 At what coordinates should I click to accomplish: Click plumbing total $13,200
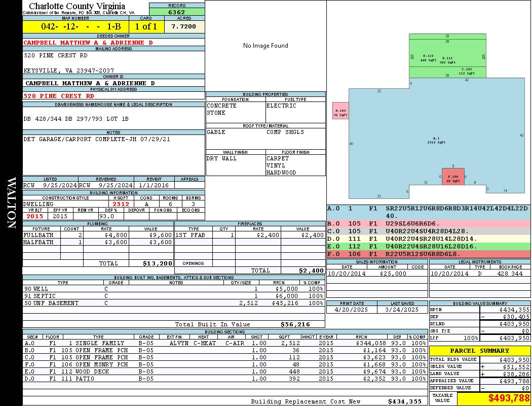tap(158, 263)
